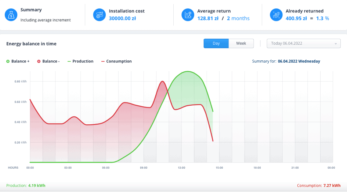Click the Installation cost icon
Image resolution: width=347 pixels, height=192 pixels.
pyautogui.click(x=99, y=15)
